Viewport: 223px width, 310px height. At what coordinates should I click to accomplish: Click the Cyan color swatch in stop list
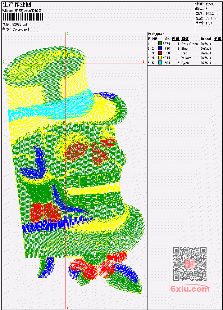pos(160,63)
